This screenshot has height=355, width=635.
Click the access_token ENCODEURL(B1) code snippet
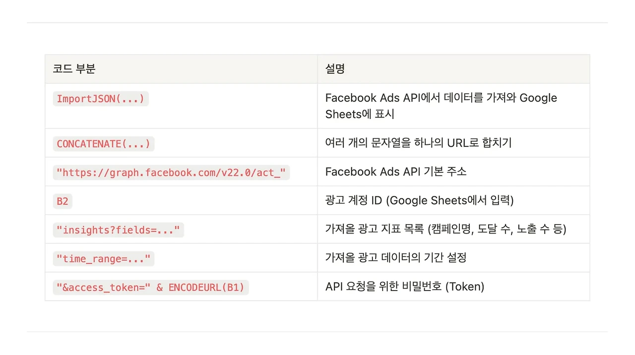pos(151,287)
